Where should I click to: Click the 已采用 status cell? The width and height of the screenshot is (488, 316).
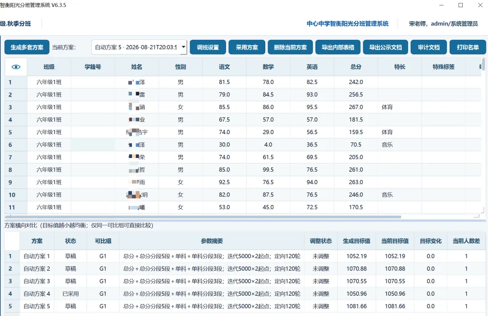coord(70,293)
